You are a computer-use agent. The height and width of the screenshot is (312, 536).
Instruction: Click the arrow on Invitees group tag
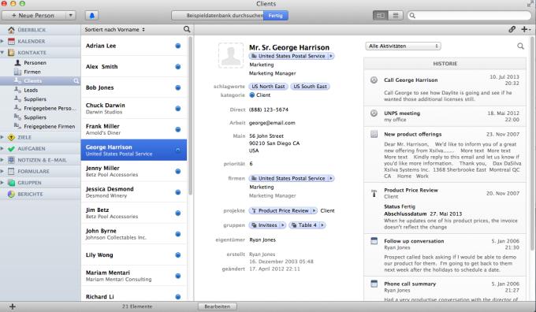click(283, 225)
